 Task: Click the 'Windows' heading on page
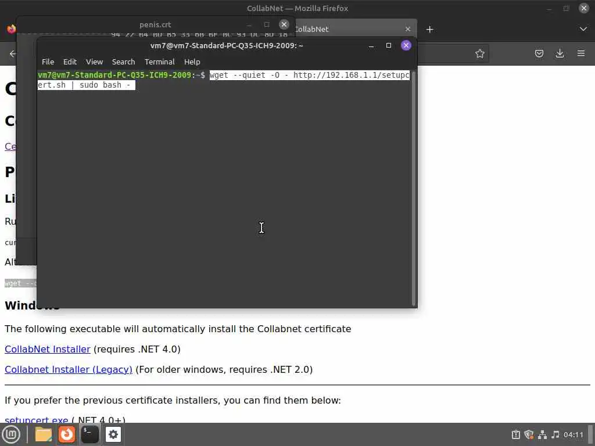32,305
